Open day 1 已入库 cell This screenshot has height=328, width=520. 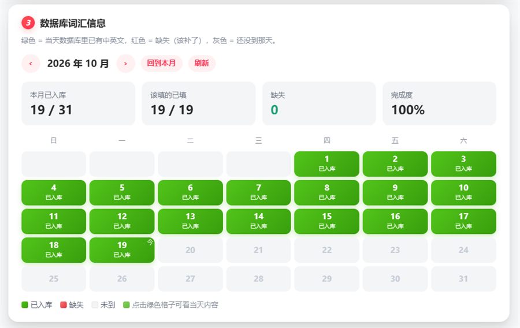pos(326,164)
